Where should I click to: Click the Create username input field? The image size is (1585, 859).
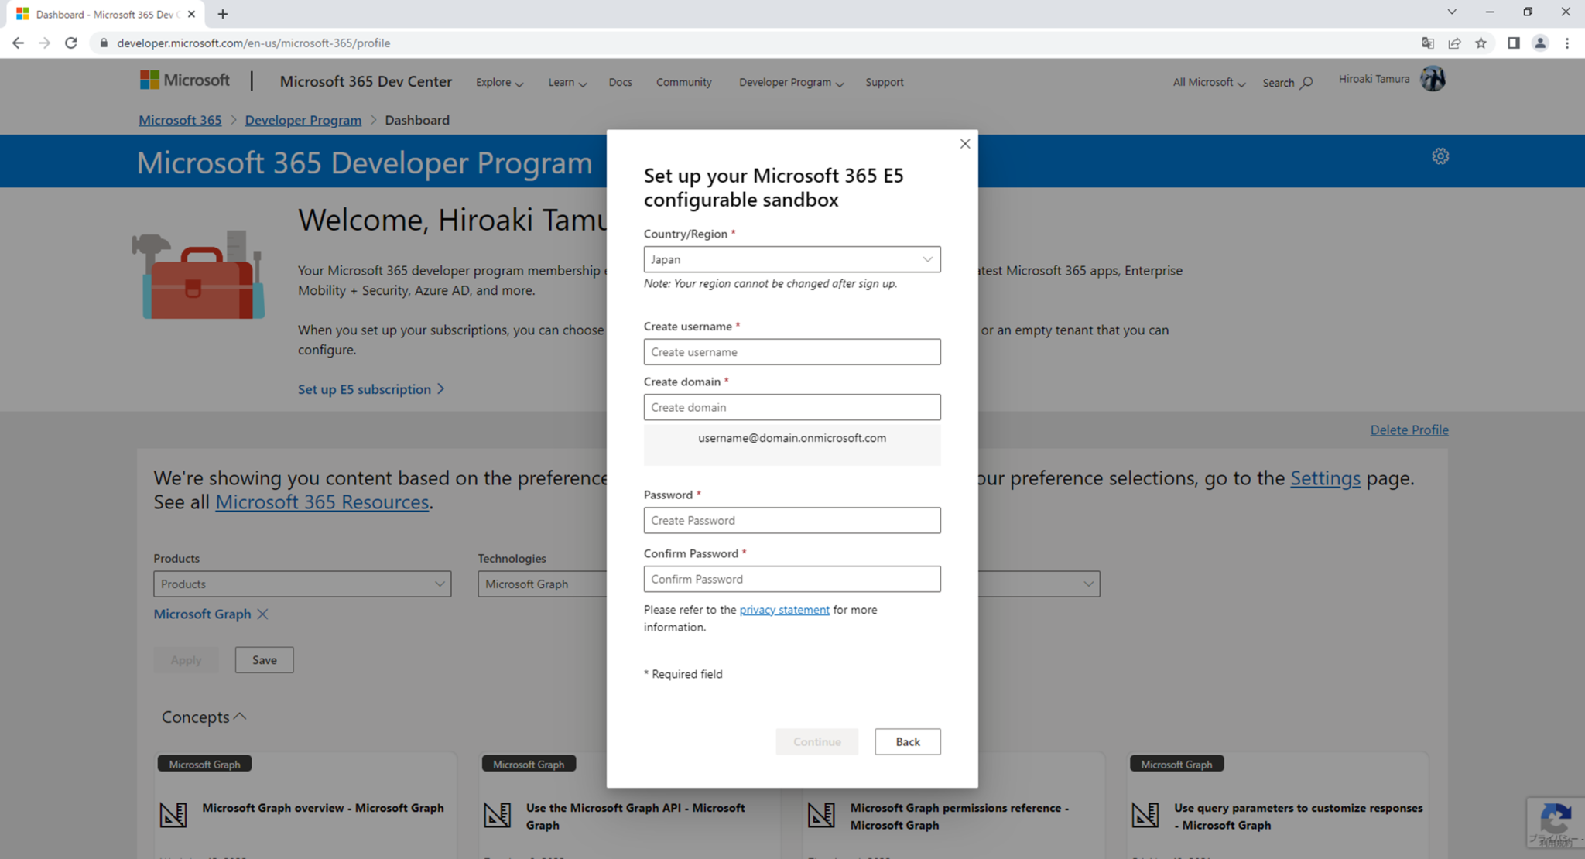pyautogui.click(x=791, y=352)
